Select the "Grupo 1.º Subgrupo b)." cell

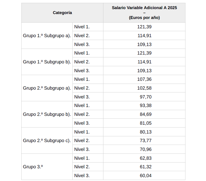click(47, 62)
